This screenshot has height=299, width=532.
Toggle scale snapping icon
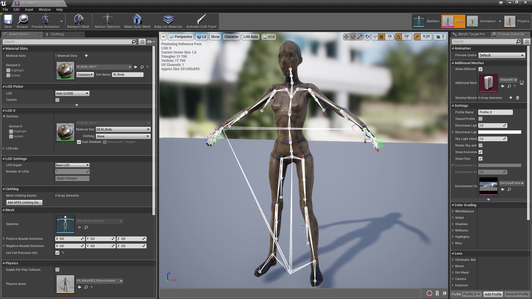click(417, 37)
